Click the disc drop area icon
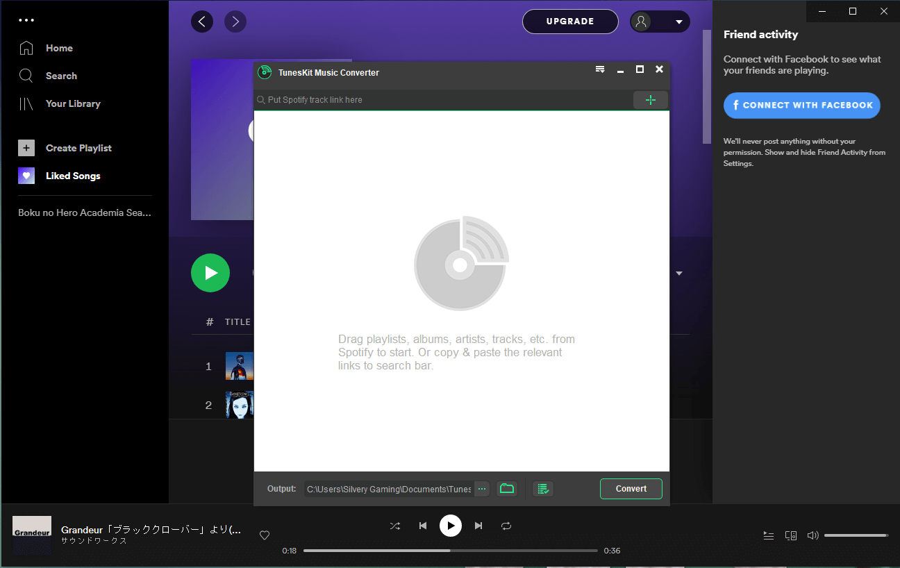Screen dimensions: 900x568 pos(462,263)
